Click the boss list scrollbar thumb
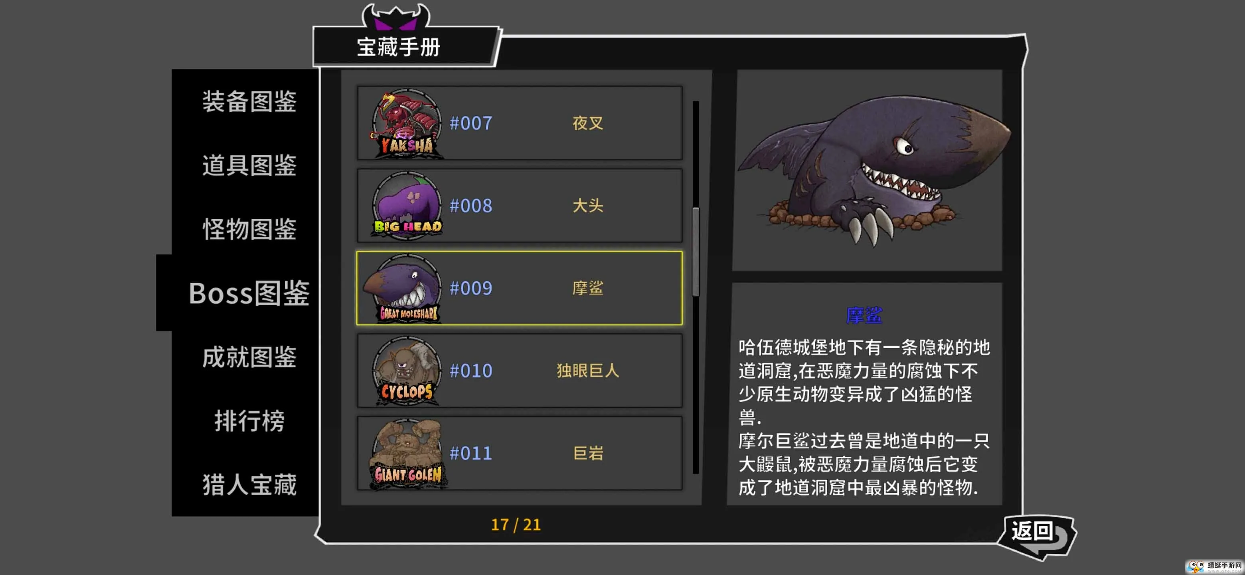1245x575 pixels. (x=696, y=252)
